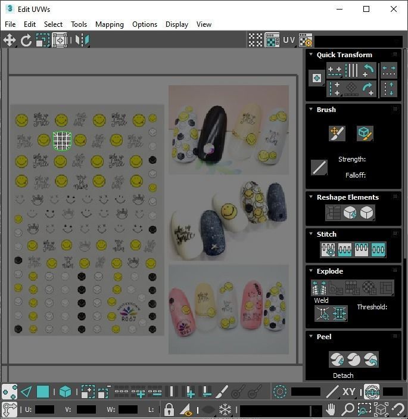Click the Peel Mode icon

(x=354, y=359)
